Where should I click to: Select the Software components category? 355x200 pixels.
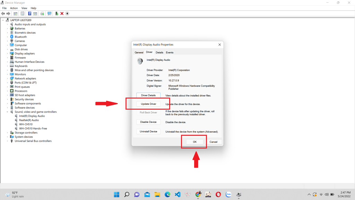coord(28,103)
